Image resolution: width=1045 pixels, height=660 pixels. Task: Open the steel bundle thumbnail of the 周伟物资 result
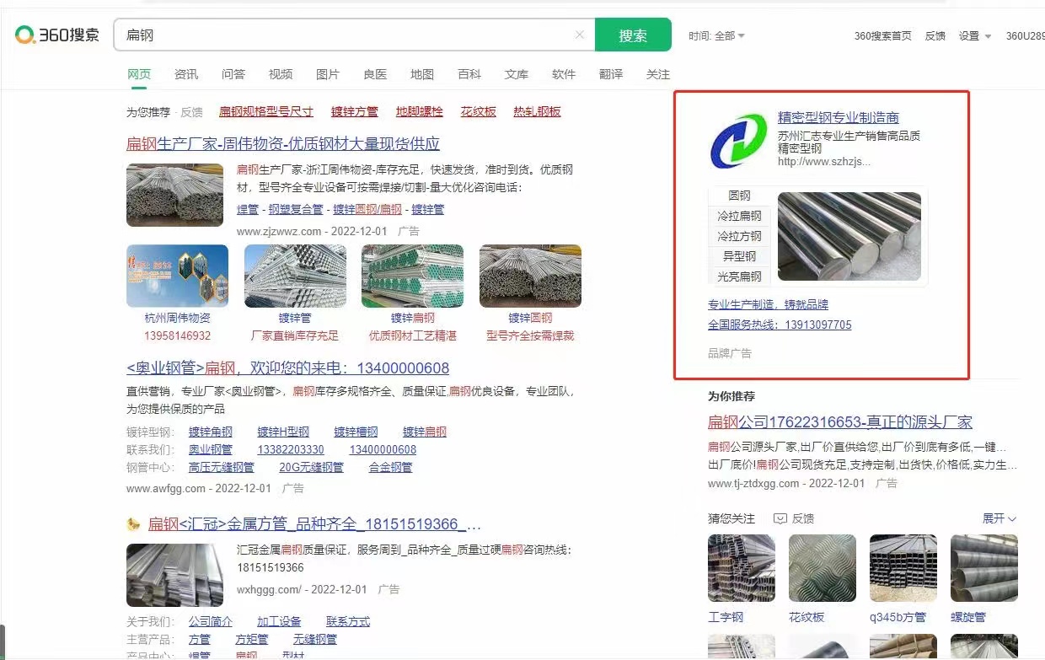(174, 195)
